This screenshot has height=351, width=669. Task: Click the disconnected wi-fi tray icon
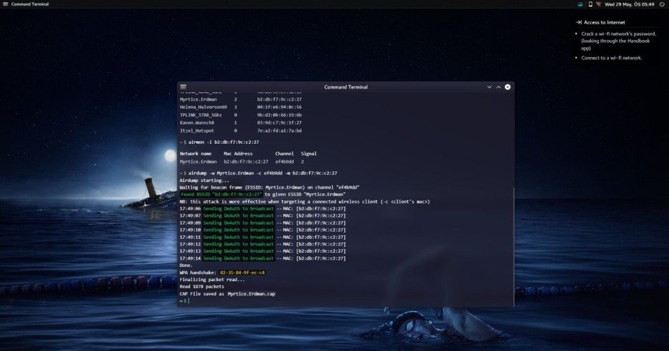tap(598, 4)
